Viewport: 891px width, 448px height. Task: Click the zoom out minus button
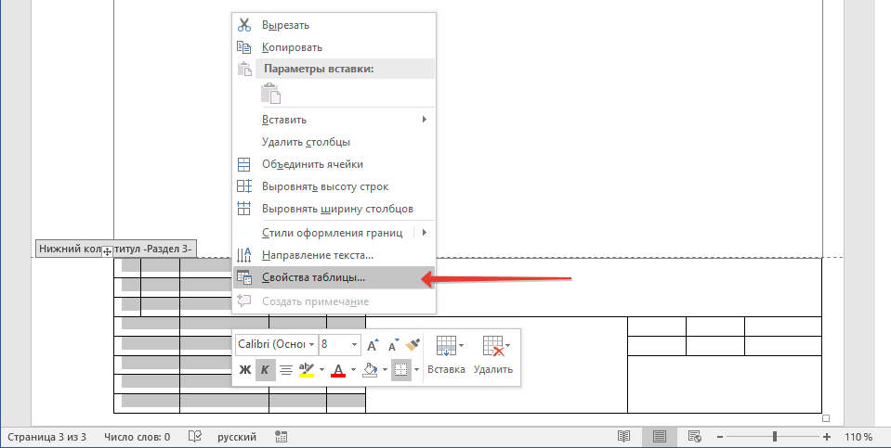(x=720, y=437)
